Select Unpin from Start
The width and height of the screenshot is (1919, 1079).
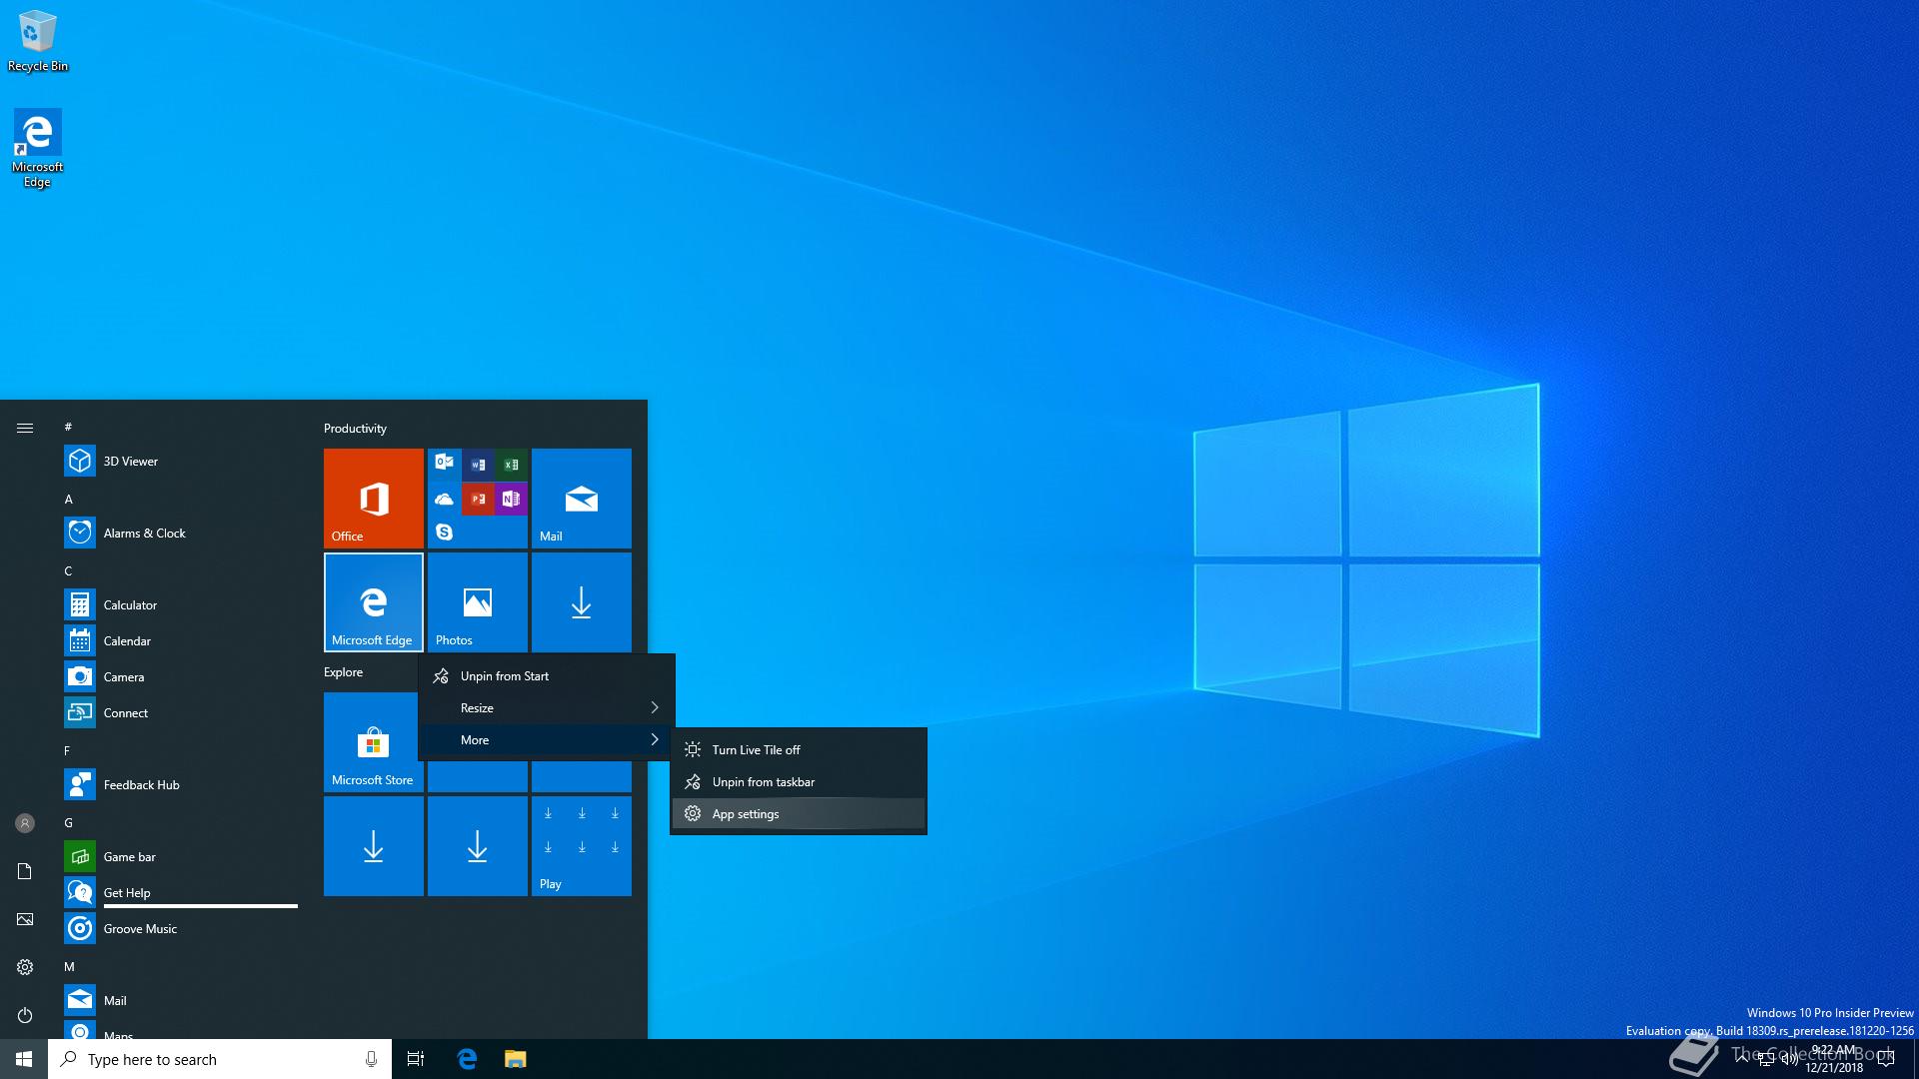tap(546, 676)
